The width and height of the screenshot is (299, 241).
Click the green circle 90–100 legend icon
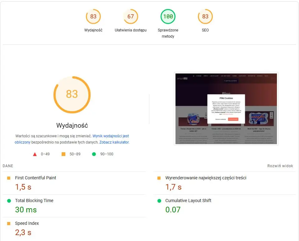[94, 154]
